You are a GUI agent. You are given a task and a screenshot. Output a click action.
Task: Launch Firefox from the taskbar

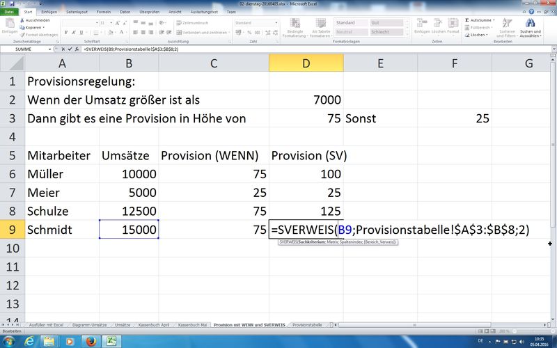pos(92,340)
